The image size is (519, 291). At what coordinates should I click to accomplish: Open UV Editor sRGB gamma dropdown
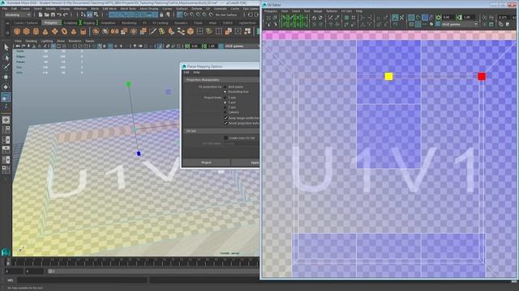pyautogui.click(x=460, y=24)
